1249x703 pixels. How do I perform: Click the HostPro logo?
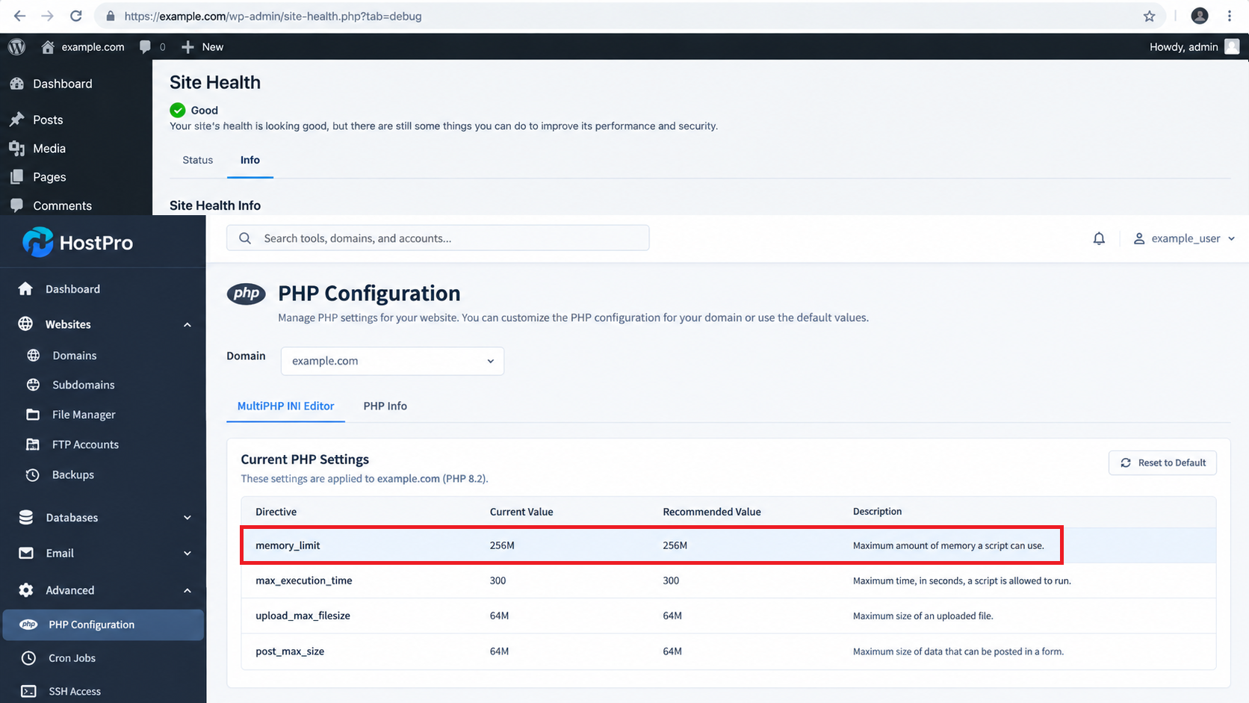(78, 242)
